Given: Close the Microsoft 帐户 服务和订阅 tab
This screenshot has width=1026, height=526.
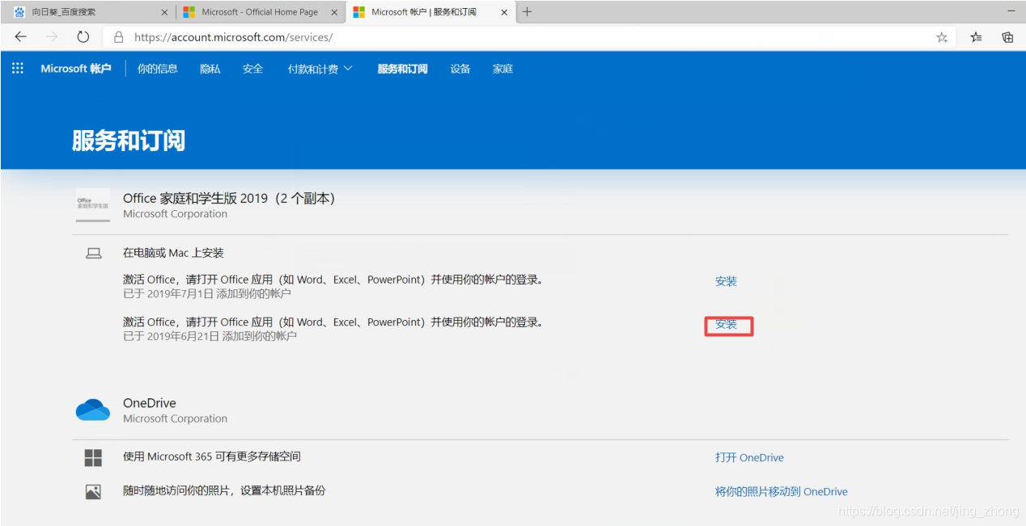Looking at the screenshot, I should click(x=504, y=12).
